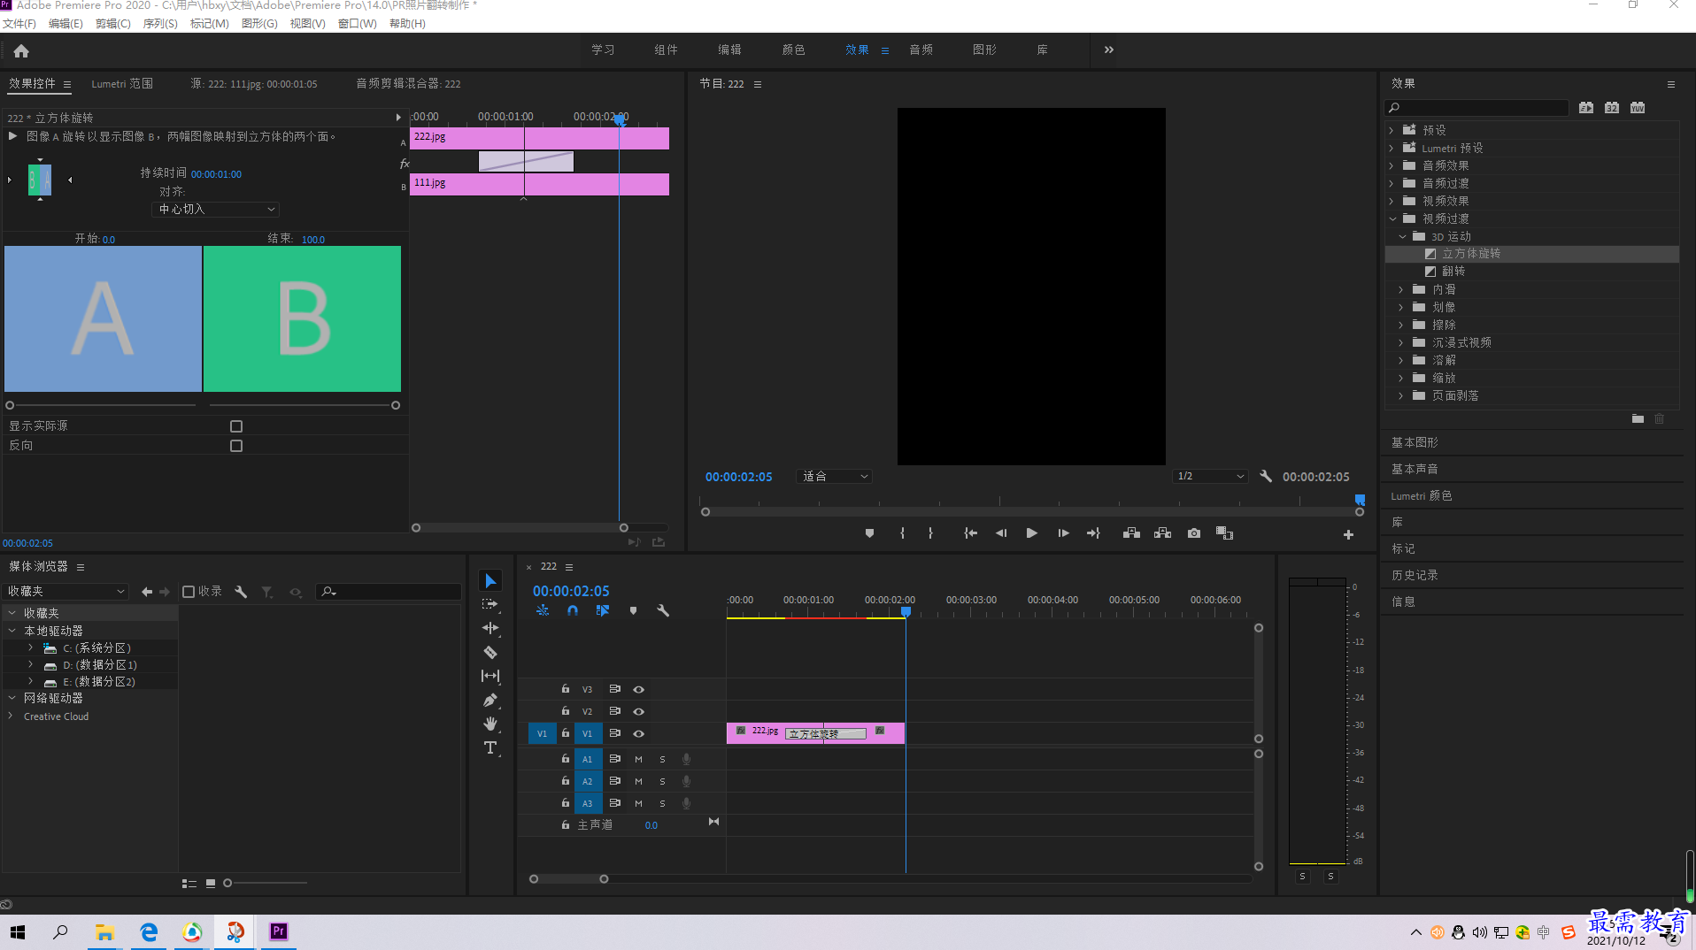This screenshot has width=1696, height=950.
Task: Switch to the 颜色 workspace
Action: (794, 50)
